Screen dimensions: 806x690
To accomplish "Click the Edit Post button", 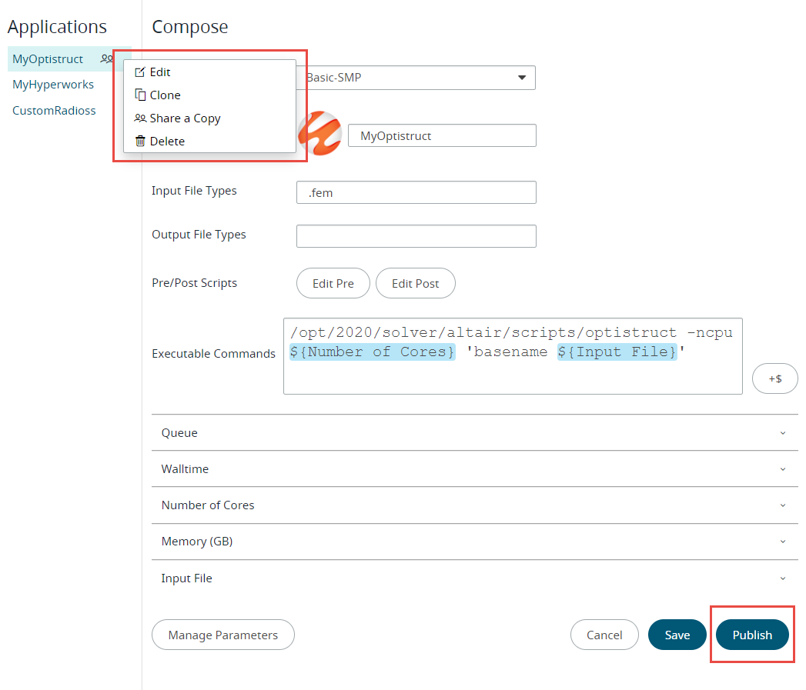I will 416,283.
